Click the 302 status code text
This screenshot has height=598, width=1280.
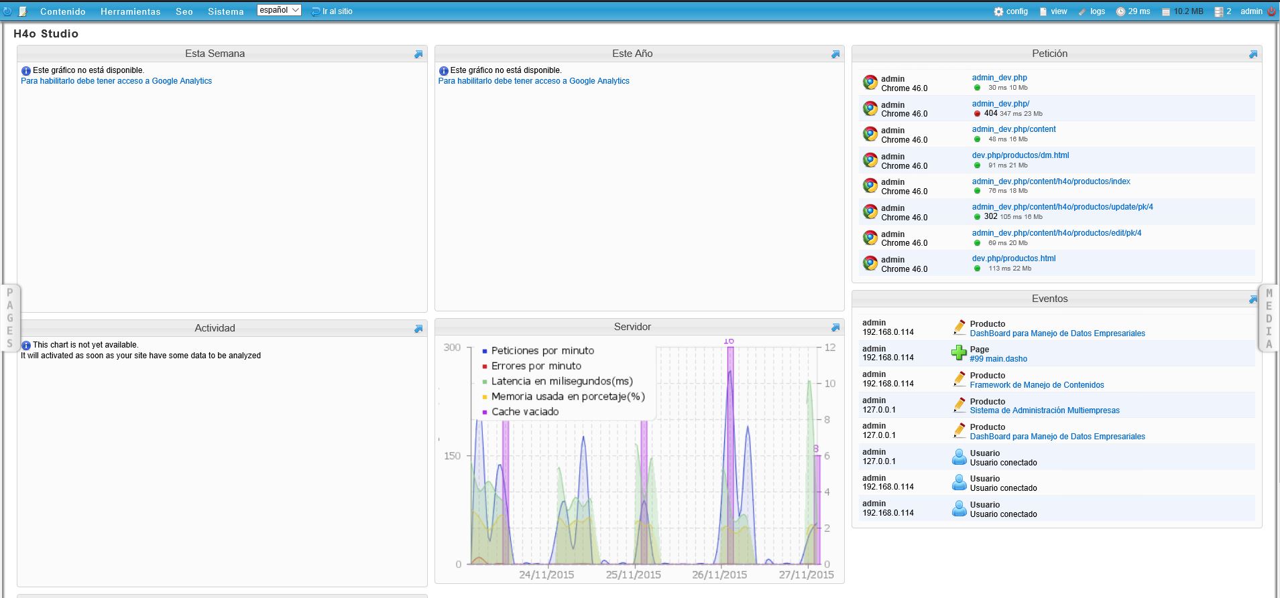click(x=991, y=216)
